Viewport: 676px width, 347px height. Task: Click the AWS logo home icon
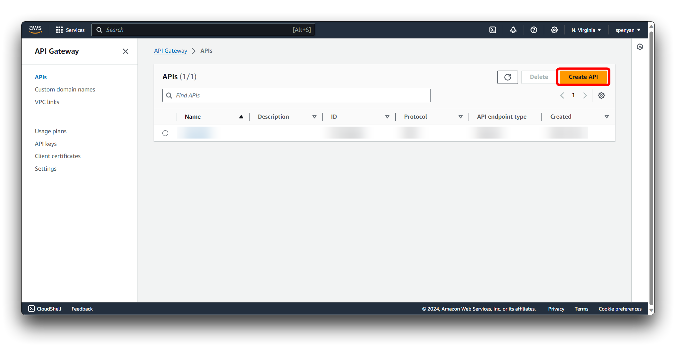click(x=35, y=29)
